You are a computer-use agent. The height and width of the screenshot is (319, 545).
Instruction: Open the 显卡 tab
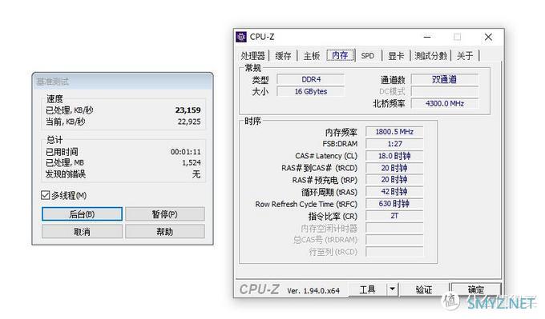tap(396, 56)
